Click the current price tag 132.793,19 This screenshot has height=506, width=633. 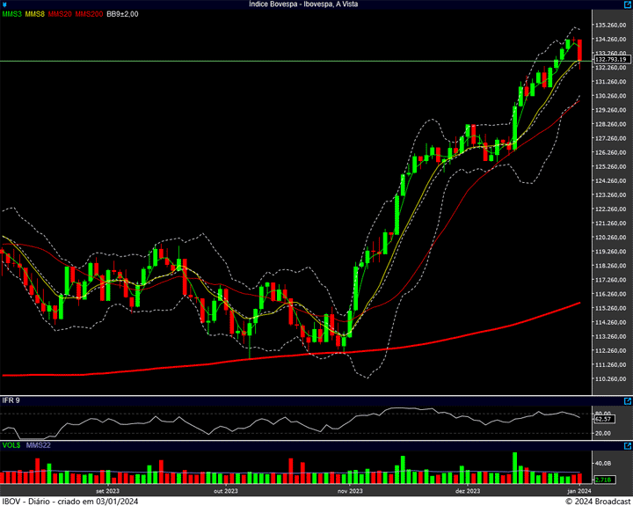click(610, 60)
